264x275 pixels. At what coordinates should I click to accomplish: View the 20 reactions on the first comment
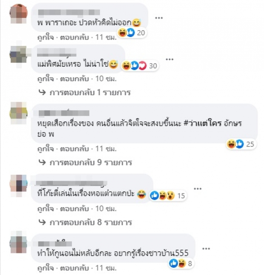point(132,33)
